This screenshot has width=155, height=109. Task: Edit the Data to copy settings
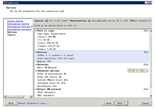coord(146,31)
